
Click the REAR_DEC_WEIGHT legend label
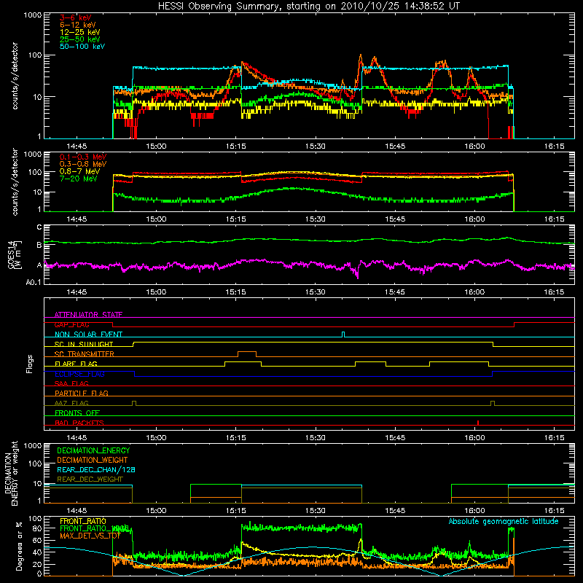point(90,480)
